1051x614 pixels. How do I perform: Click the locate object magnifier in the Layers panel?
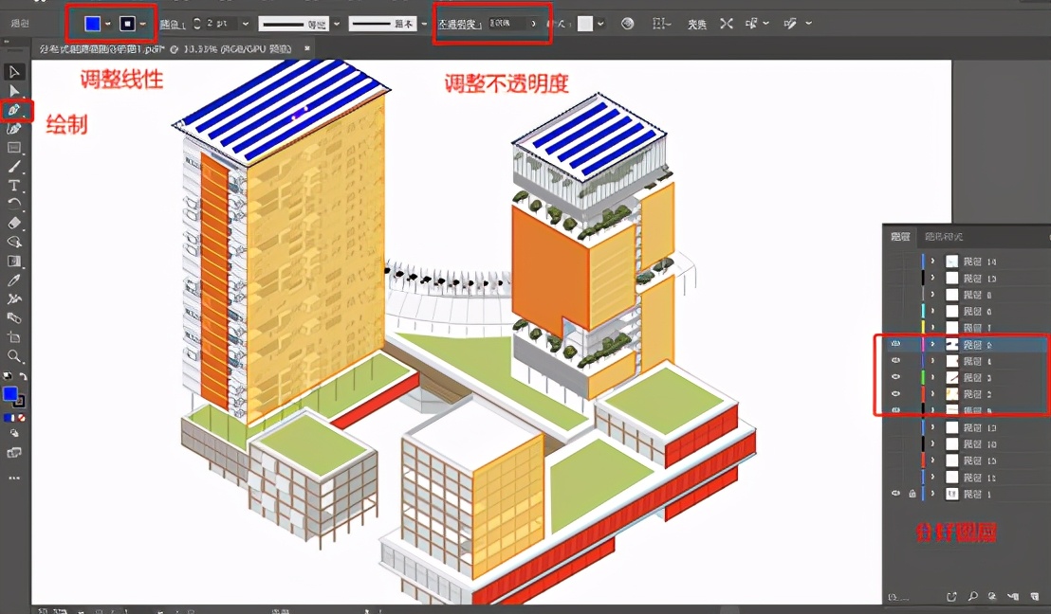point(972,596)
